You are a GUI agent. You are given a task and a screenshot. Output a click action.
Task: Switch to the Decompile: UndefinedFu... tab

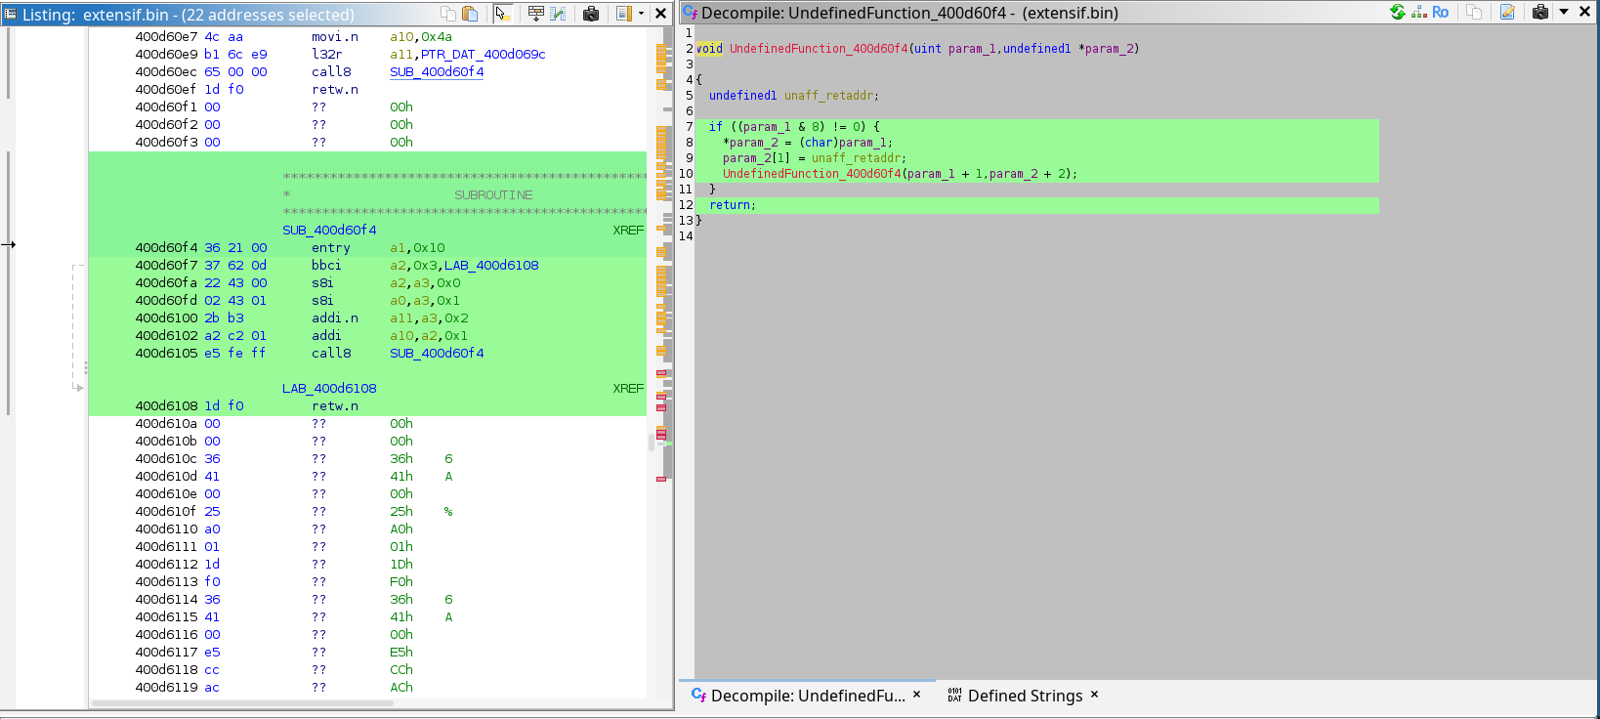[808, 696]
